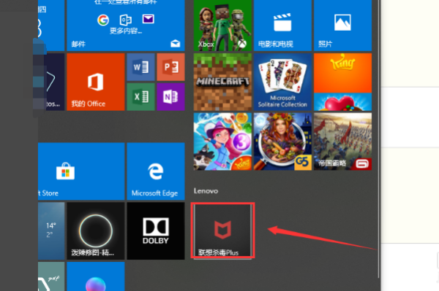Screen dimensions: 439x291
Task: Open the Photos tile (照片)
Action: pyautogui.click(x=342, y=26)
